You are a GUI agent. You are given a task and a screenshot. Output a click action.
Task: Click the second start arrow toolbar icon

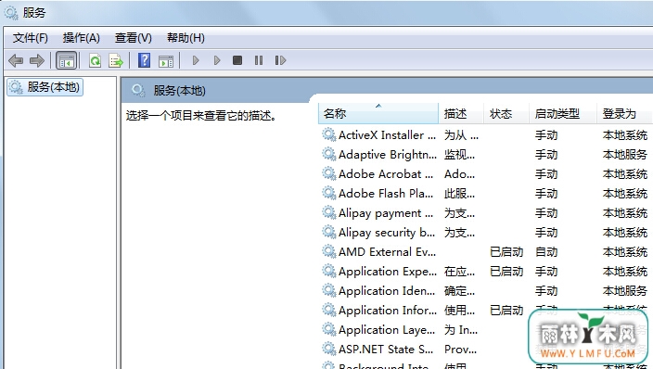217,60
